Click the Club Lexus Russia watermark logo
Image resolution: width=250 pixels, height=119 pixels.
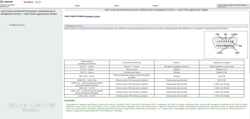(x=31, y=108)
